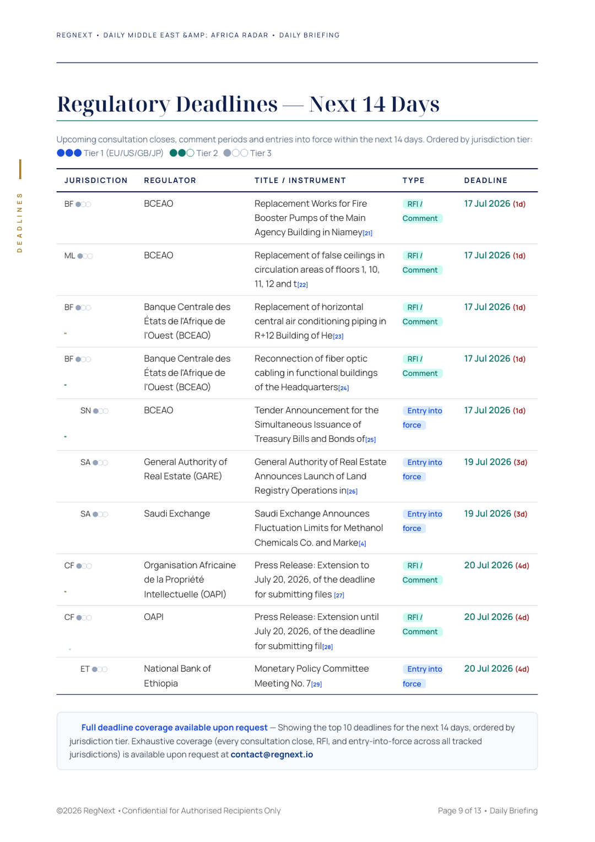Viewport: 595px width, 842px height.
Task: Click deadline '20 Jul 2026 (4d)' in ET row
Action: pos(496,669)
